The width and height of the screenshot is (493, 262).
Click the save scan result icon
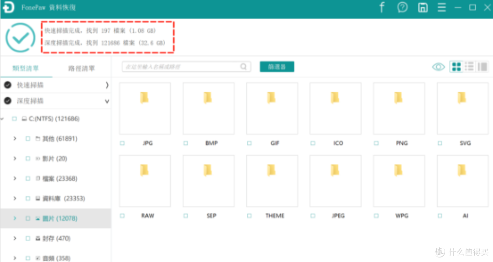[423, 7]
